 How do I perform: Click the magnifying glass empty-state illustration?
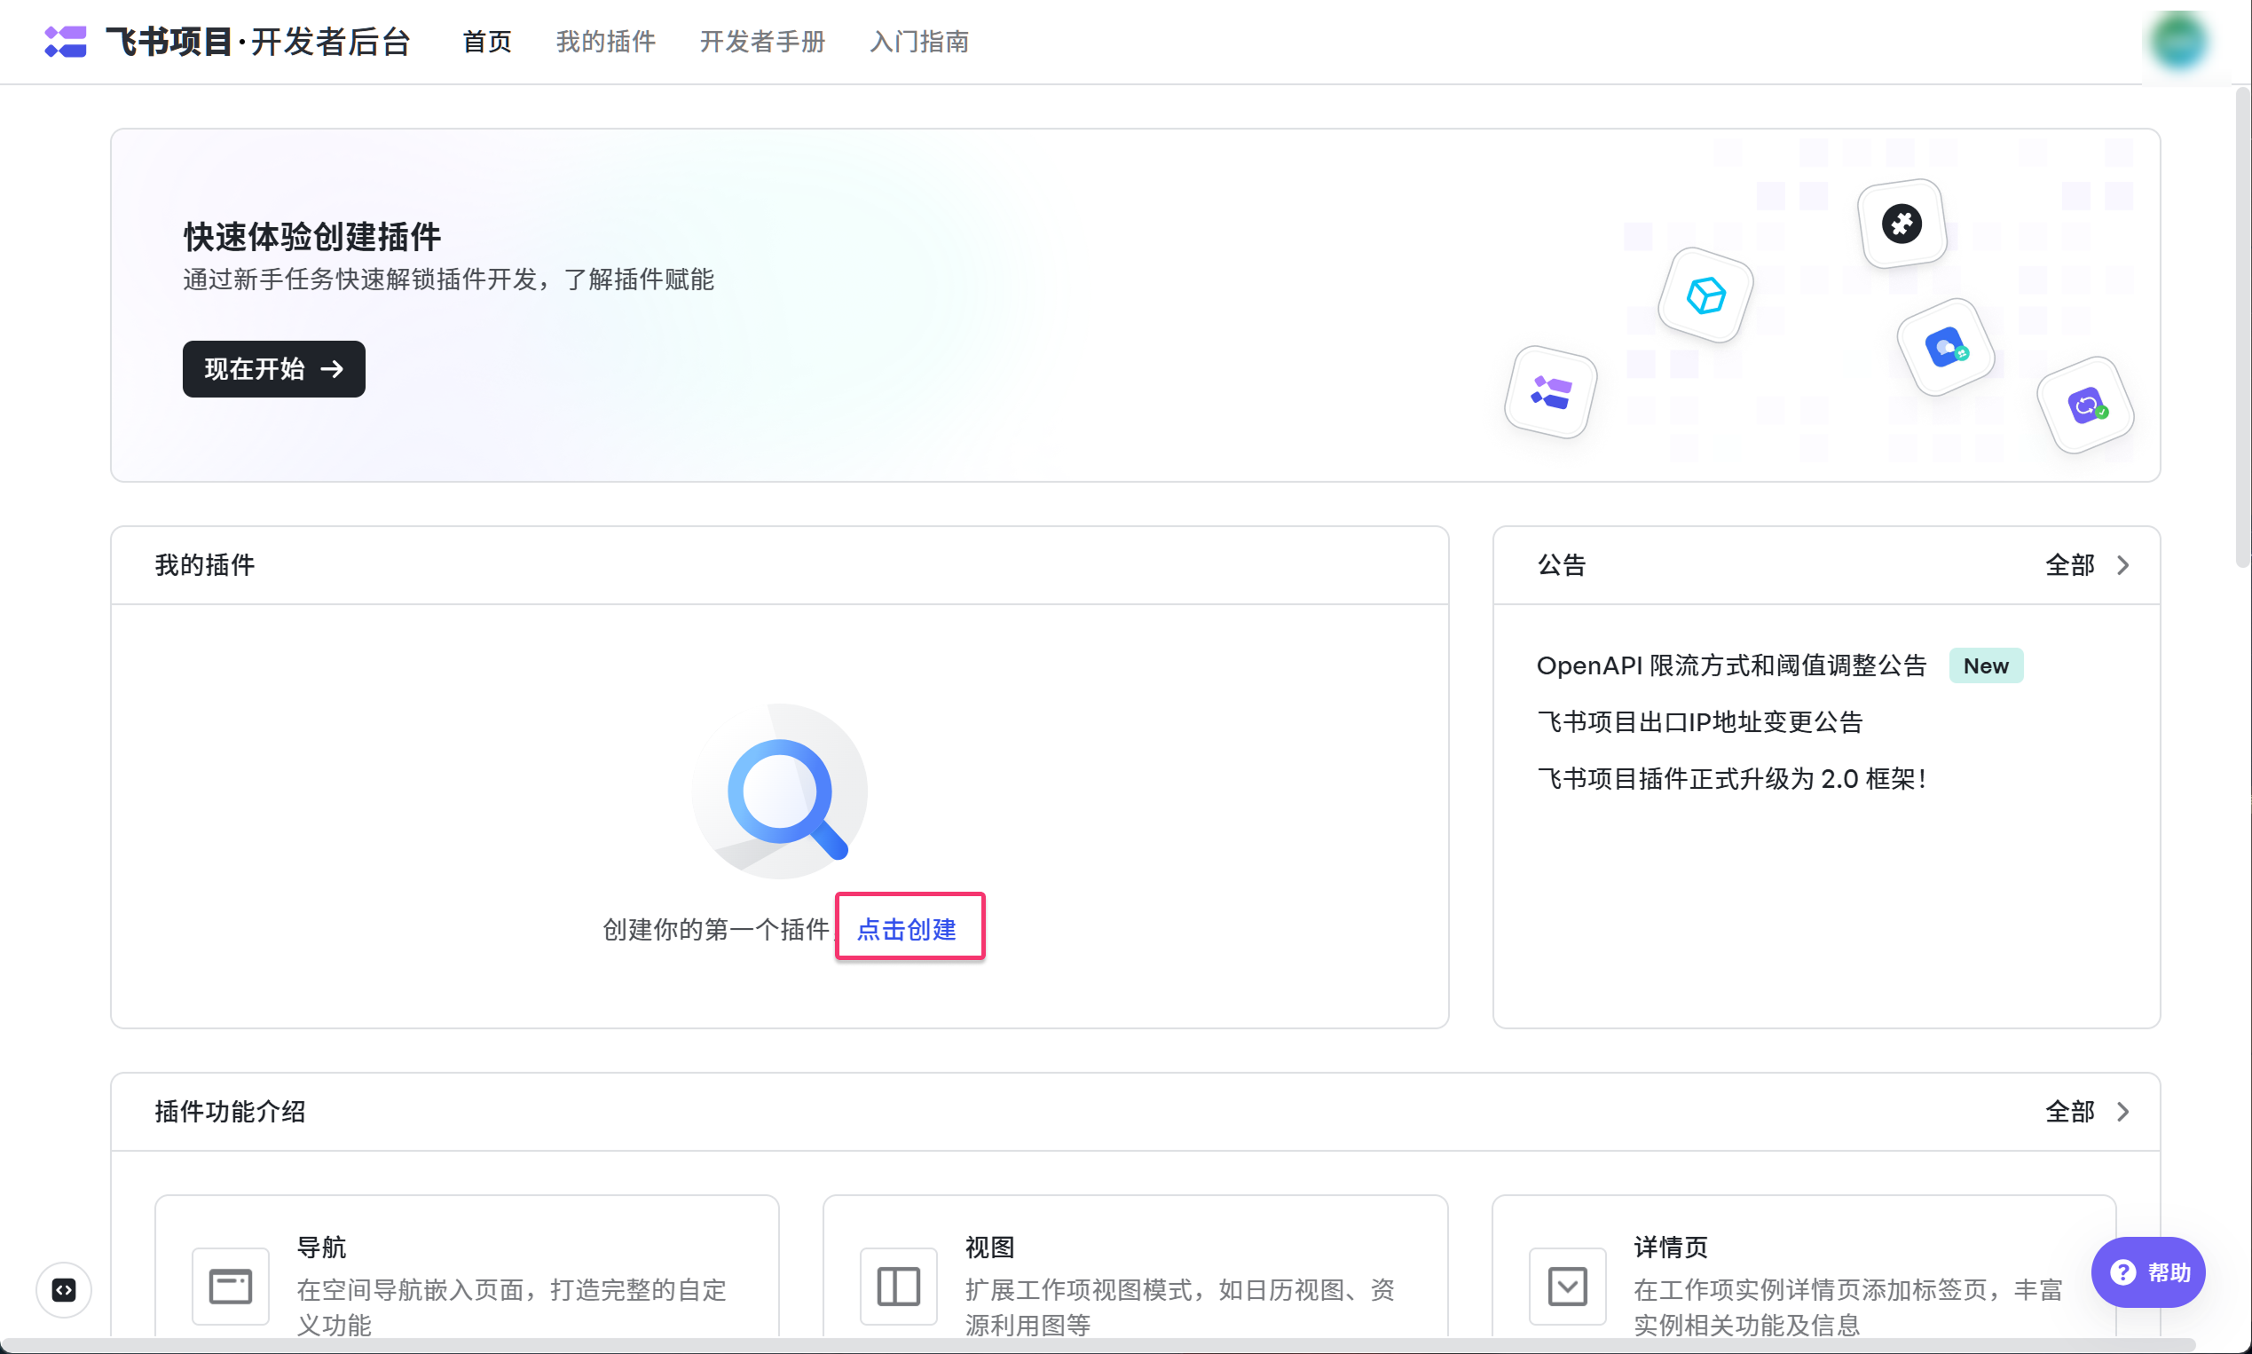[x=780, y=791]
